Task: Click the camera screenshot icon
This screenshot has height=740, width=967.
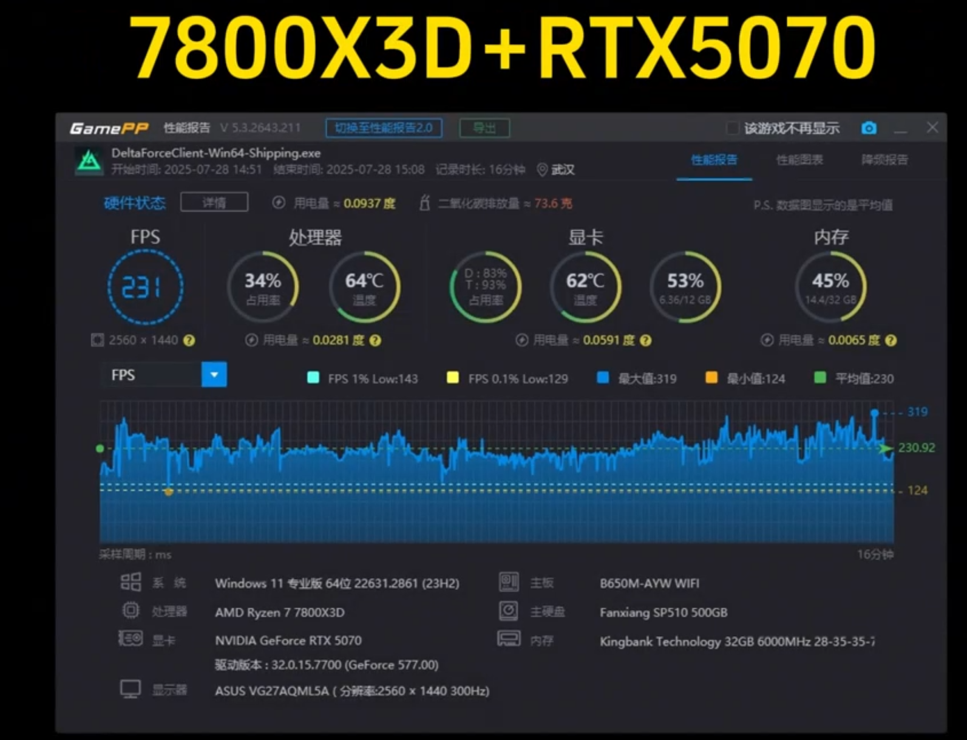Action: tap(869, 128)
